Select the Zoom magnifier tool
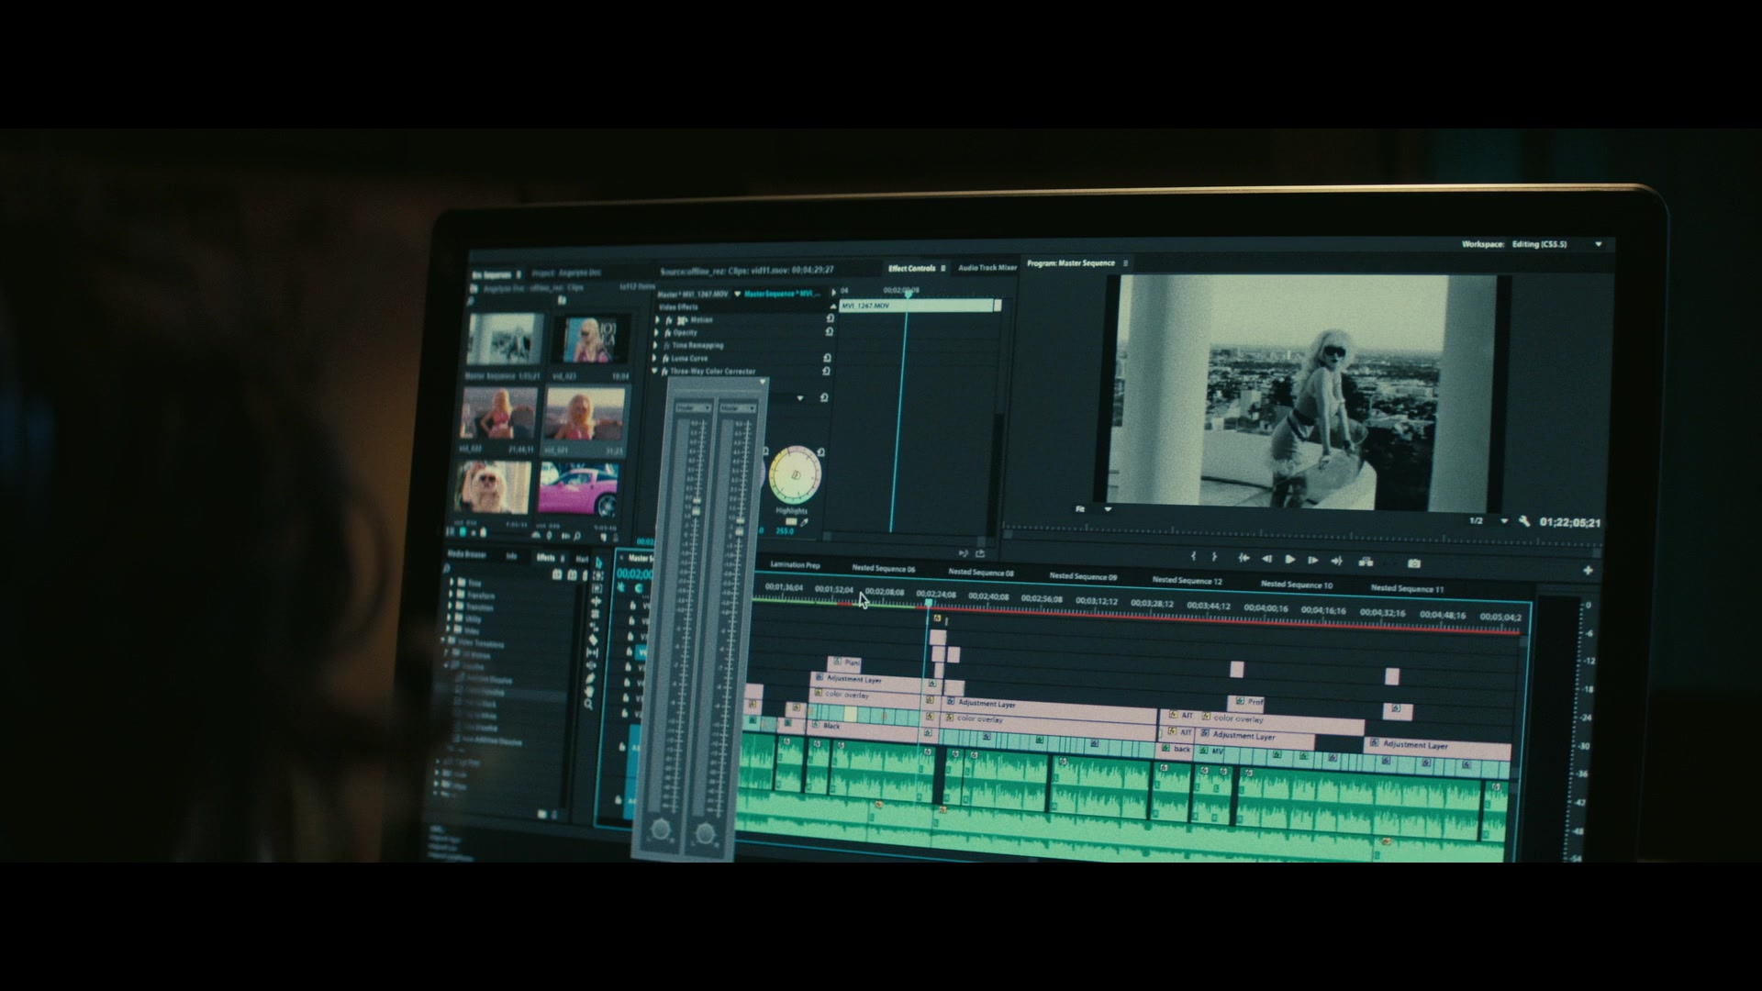 (x=588, y=705)
